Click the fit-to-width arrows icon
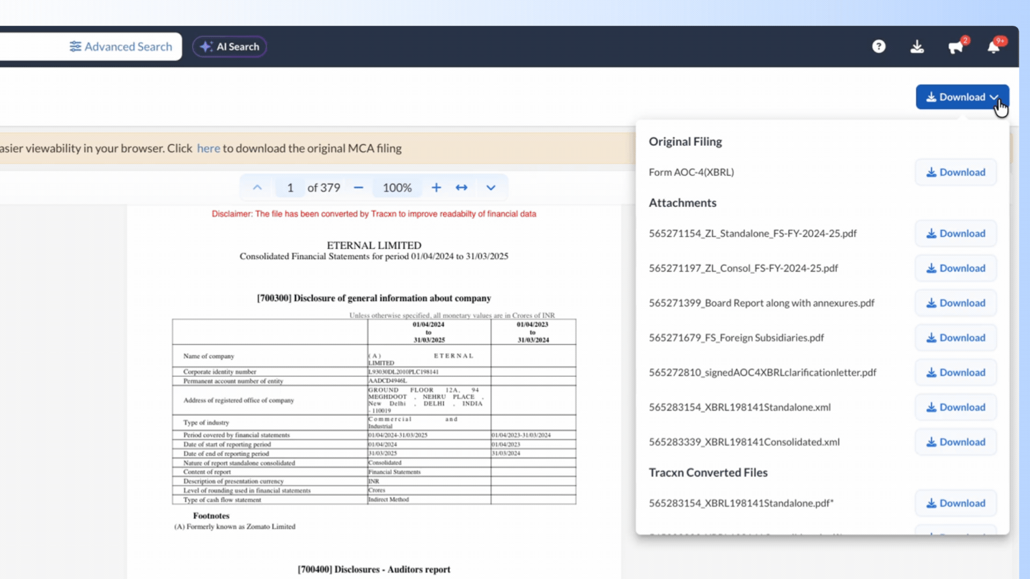The width and height of the screenshot is (1030, 579). click(x=461, y=188)
